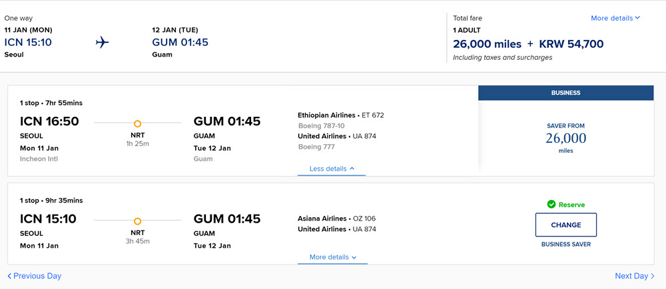Click the left chevron beside Previous Day
Screen dimensions: 666x289
click(9, 276)
